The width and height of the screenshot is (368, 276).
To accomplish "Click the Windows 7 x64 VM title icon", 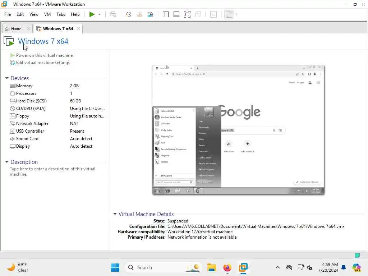I will coord(9,41).
